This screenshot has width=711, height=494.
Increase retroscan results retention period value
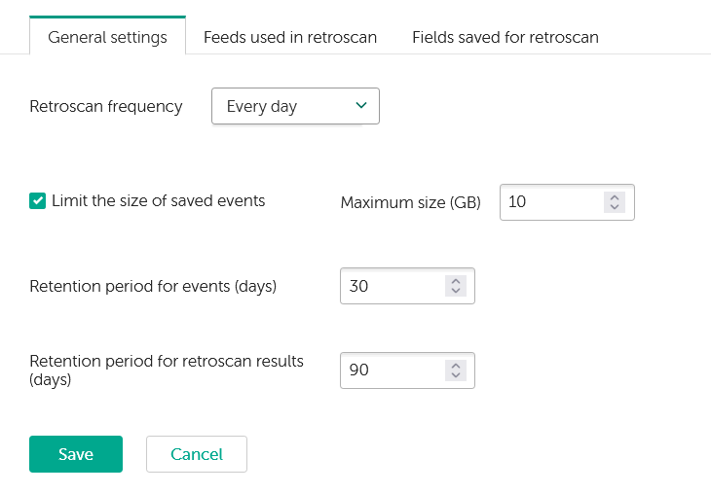(x=454, y=366)
